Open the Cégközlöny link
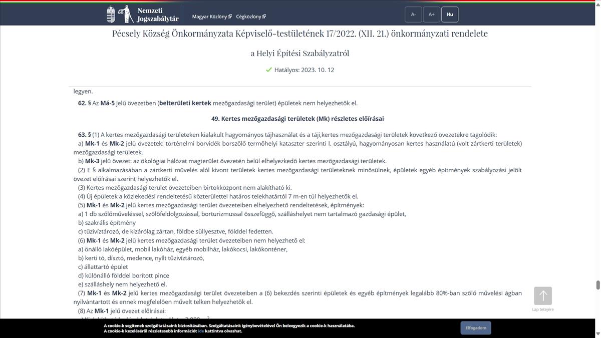Image resolution: width=601 pixels, height=338 pixels. click(248, 17)
